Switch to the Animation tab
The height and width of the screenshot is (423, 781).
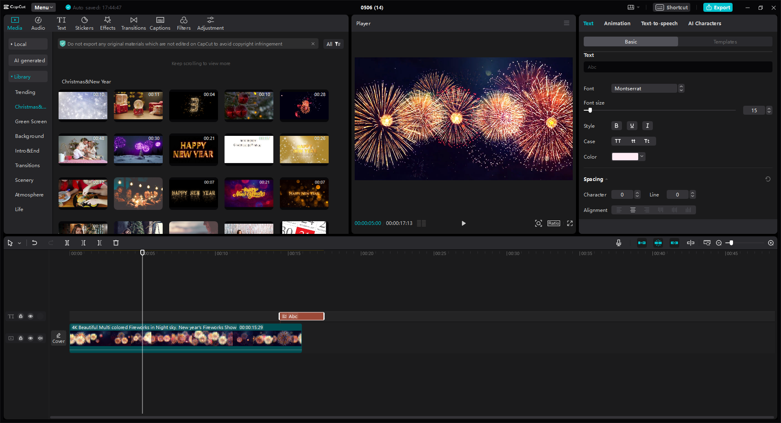[x=617, y=23]
